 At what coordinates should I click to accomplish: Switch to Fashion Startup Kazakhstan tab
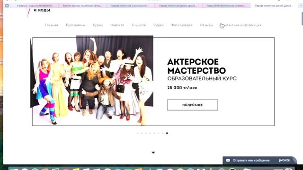82,6
